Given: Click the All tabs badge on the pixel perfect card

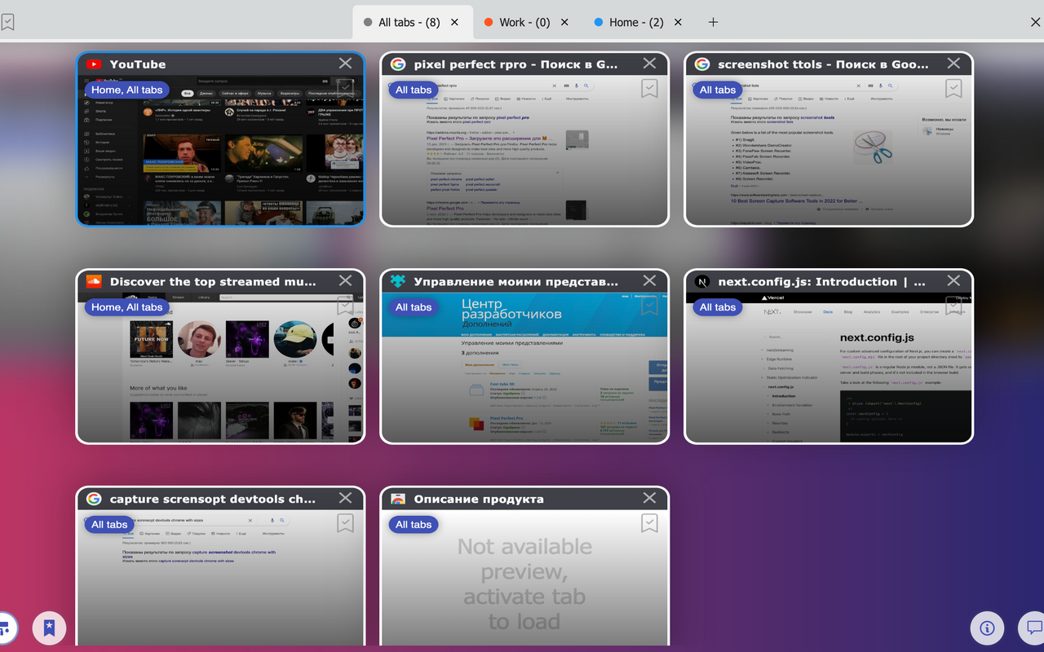Looking at the screenshot, I should click(413, 90).
